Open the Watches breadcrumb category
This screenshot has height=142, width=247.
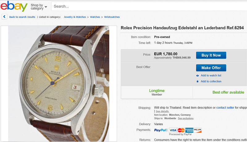click(95, 17)
